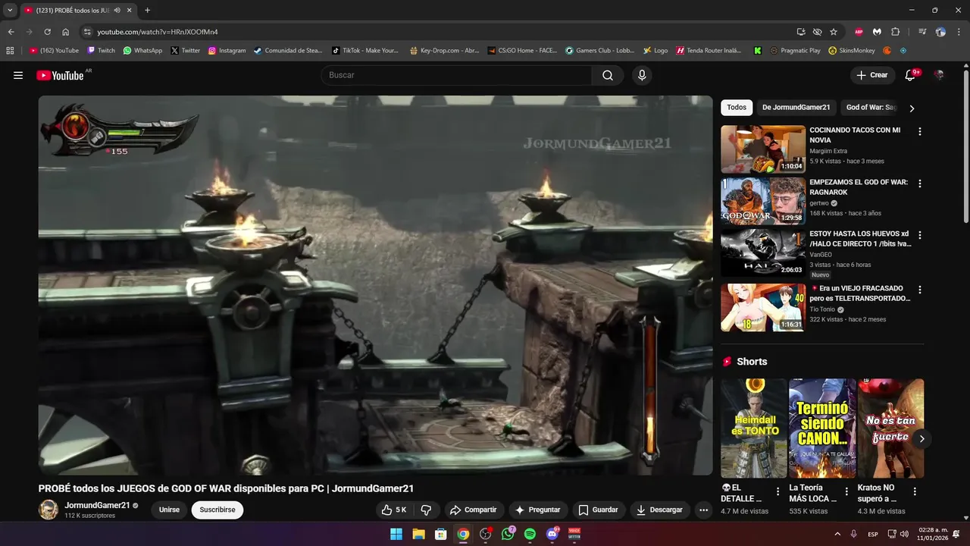Open more actions for the video
Viewport: 970px width, 546px height.
tap(703, 510)
